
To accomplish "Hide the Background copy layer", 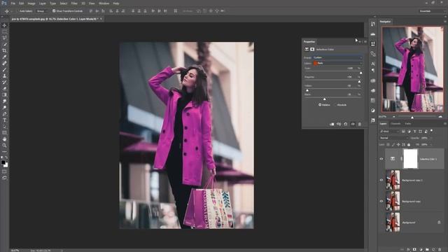I will click(x=381, y=201).
